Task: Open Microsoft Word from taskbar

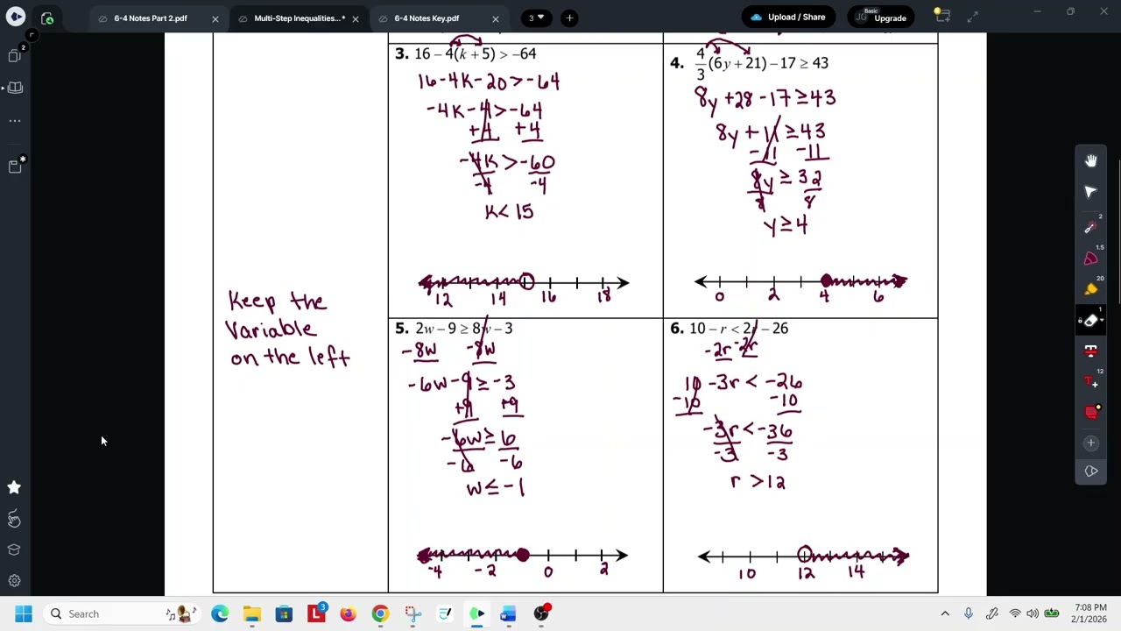Action: click(x=508, y=613)
